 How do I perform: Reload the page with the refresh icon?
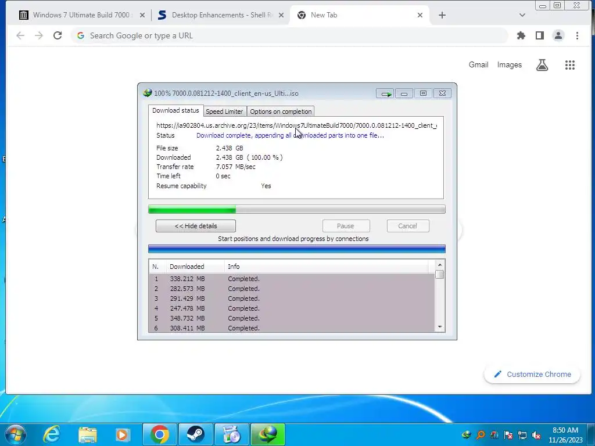click(58, 35)
